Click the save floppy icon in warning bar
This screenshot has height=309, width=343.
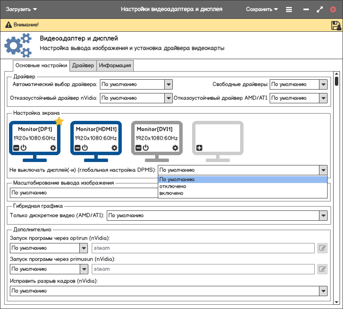[336, 25]
